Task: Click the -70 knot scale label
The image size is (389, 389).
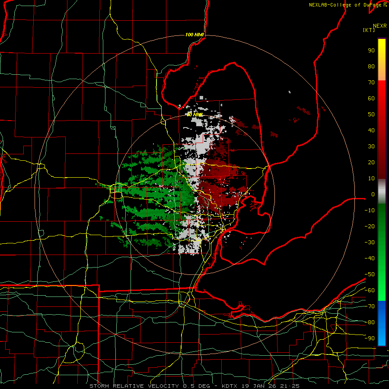Action: point(370,306)
